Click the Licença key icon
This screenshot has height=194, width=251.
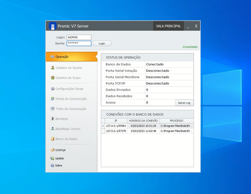pyautogui.click(x=53, y=150)
